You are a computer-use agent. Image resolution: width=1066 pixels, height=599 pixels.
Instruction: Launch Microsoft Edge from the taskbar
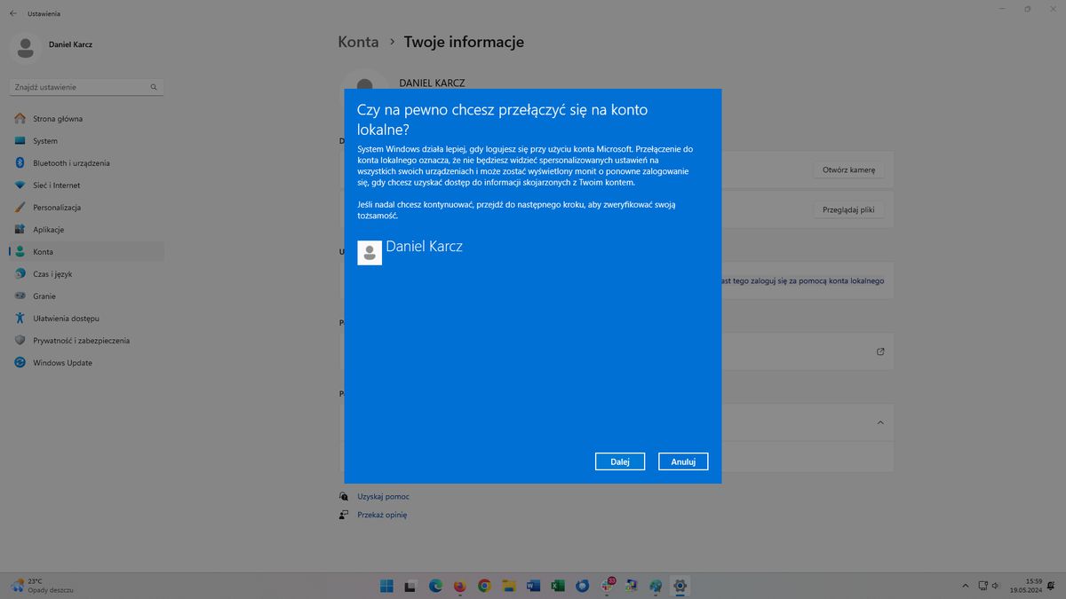click(x=434, y=586)
